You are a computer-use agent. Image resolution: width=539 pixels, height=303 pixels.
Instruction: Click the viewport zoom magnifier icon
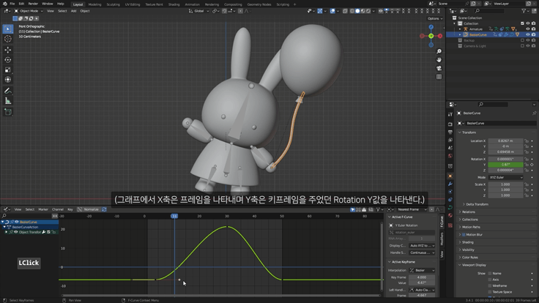pos(439,51)
